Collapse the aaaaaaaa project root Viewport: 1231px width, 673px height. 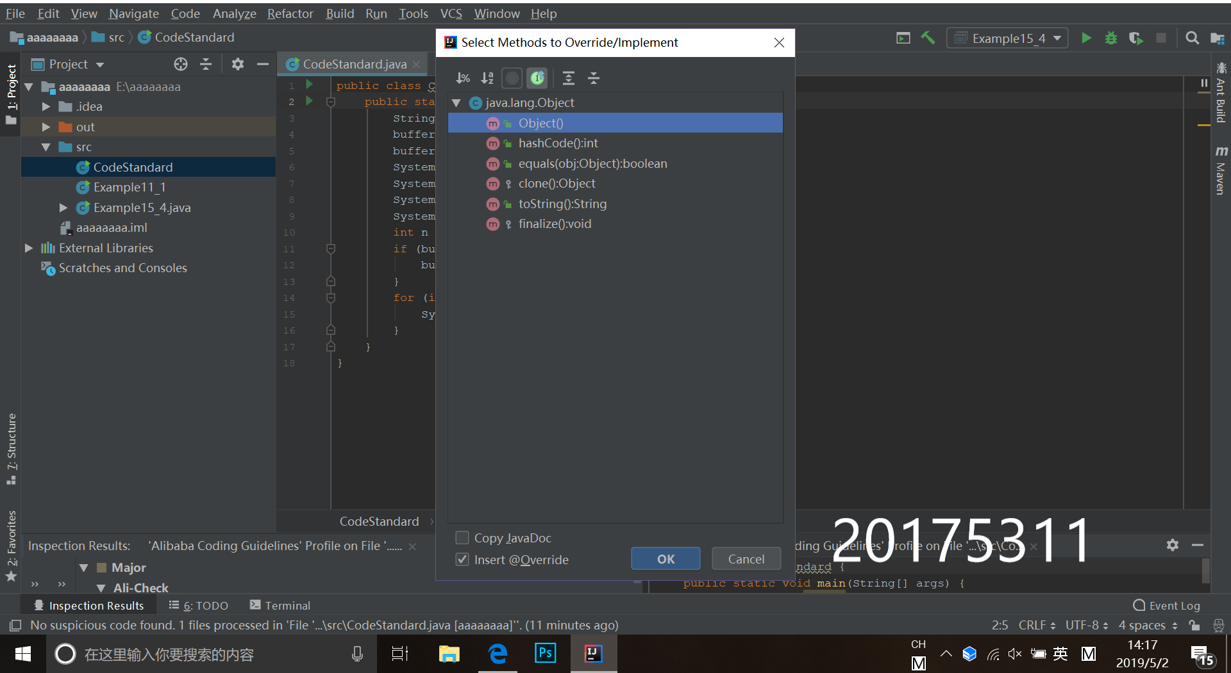pos(28,86)
